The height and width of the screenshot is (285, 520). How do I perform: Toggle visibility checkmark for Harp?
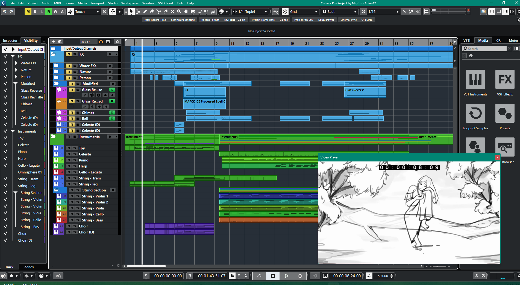5,158
